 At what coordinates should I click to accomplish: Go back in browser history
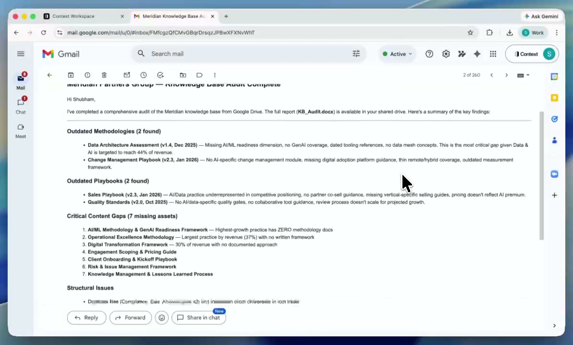[x=16, y=33]
